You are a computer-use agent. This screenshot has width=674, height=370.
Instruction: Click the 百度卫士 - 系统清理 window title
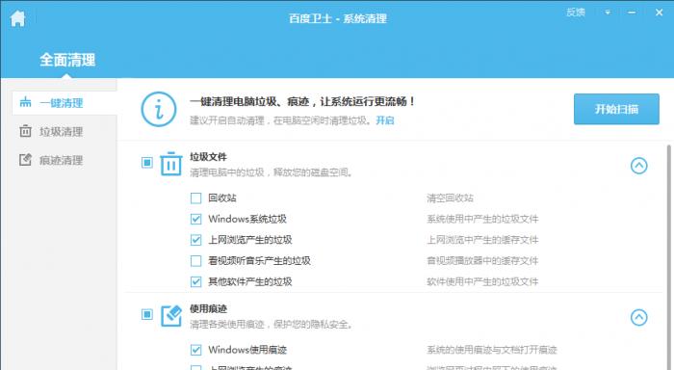338,18
